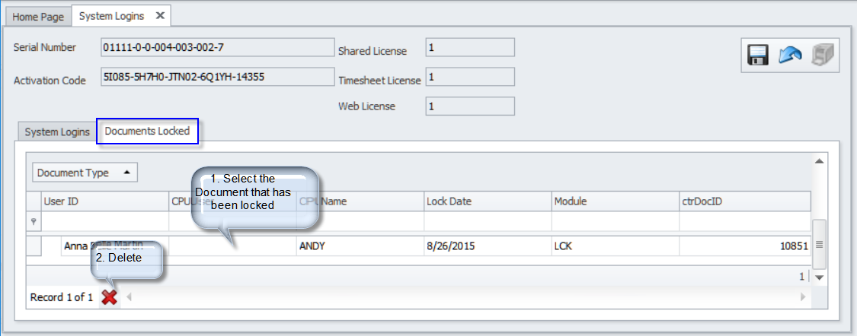Expand the Document Type group column
This screenshot has width=857, height=336.
[85, 173]
